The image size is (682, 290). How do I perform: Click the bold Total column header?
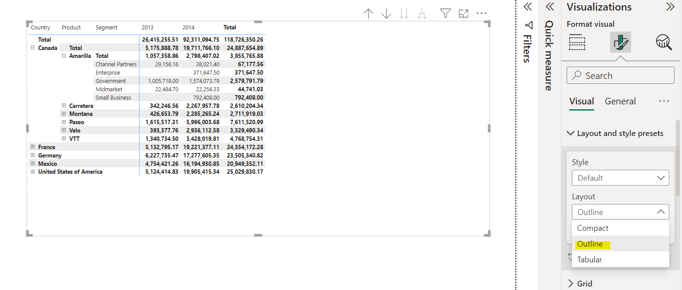tap(230, 28)
